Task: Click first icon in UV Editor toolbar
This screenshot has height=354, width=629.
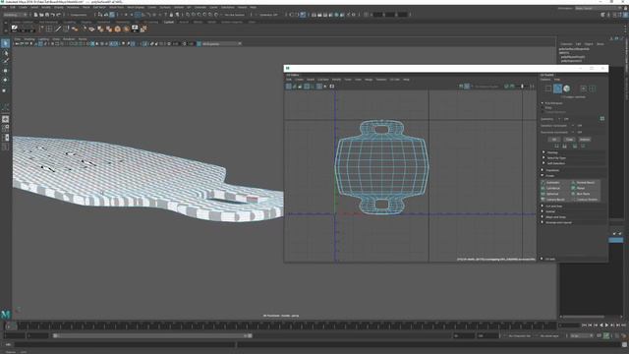Action: tap(288, 87)
